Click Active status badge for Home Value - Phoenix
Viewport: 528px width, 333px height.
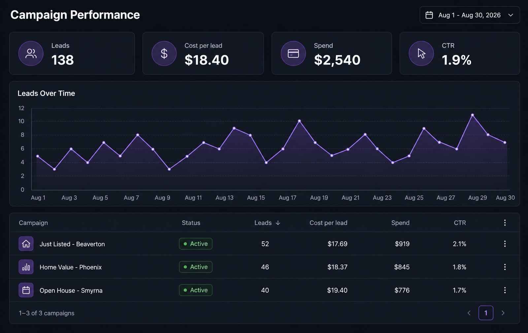tap(196, 267)
